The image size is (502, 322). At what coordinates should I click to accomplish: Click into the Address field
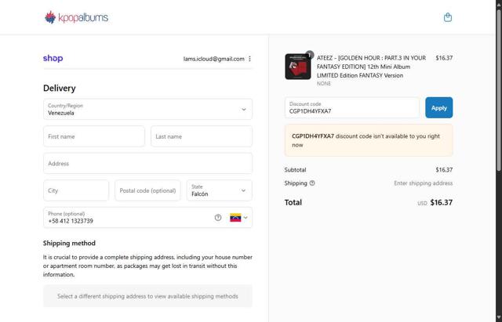tap(147, 164)
